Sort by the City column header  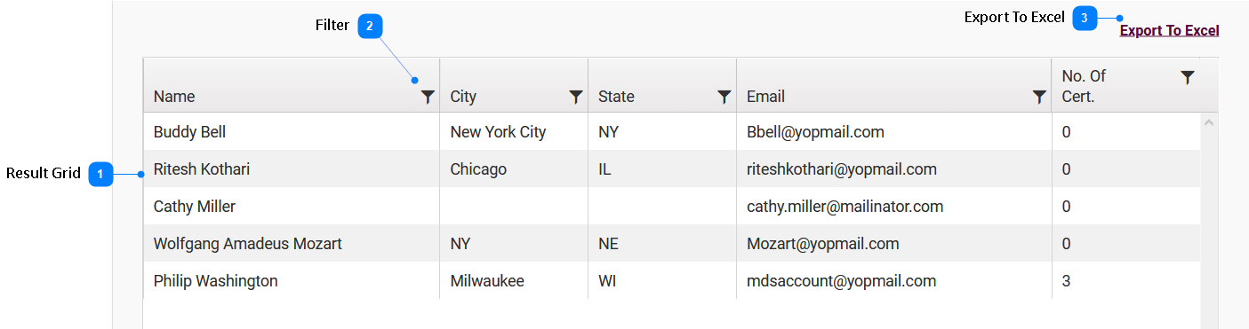tap(463, 97)
